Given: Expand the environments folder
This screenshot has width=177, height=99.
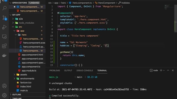Looking at the screenshot, I should pos(14,78).
